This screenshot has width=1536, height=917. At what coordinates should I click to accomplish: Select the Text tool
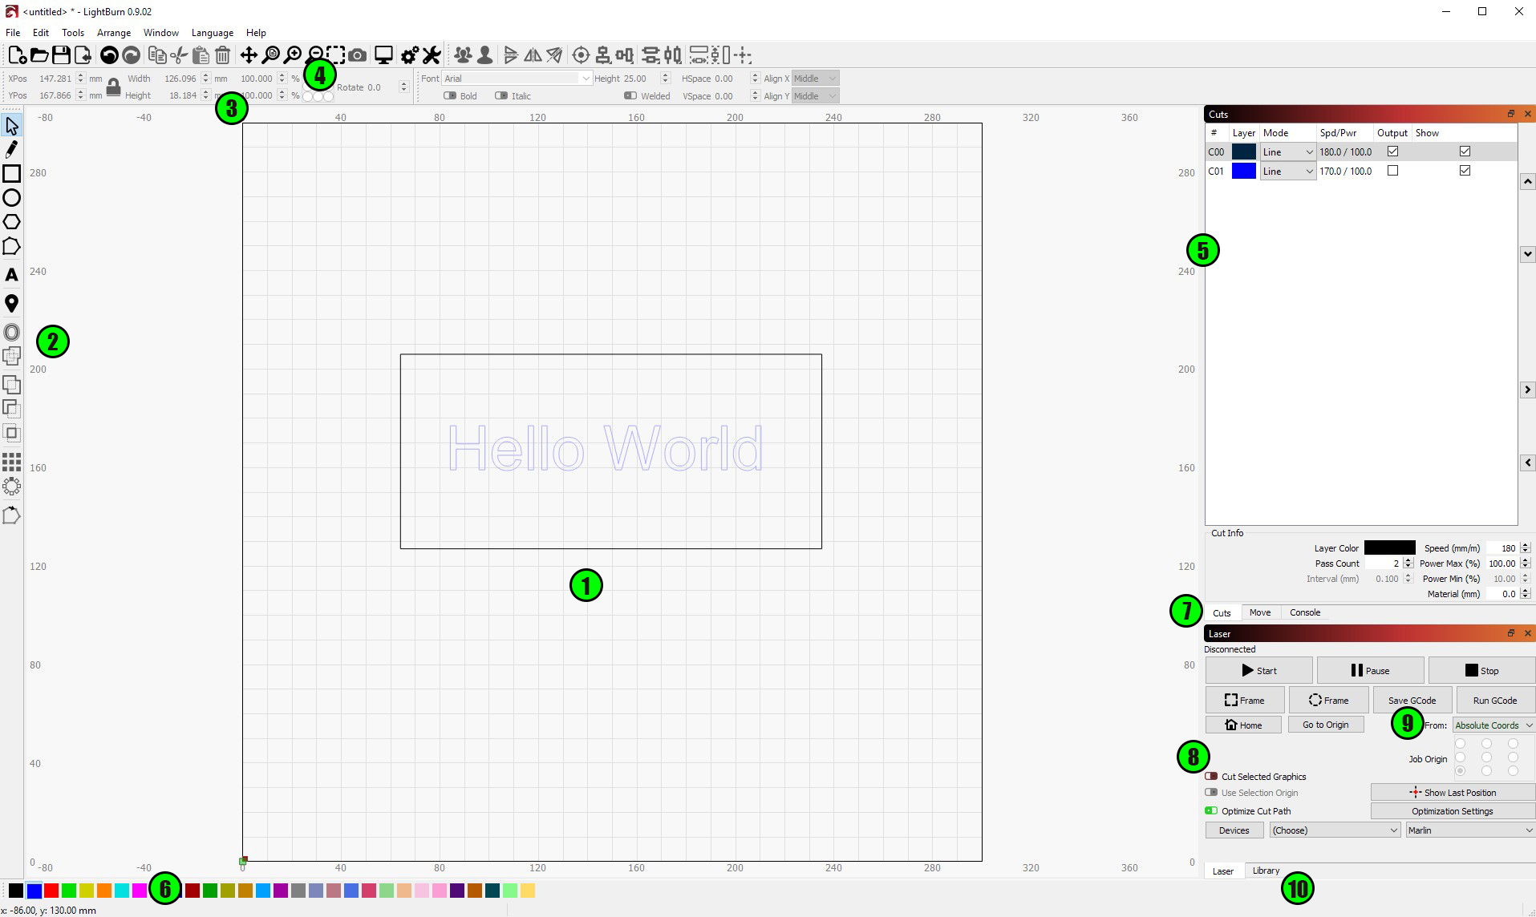[11, 275]
